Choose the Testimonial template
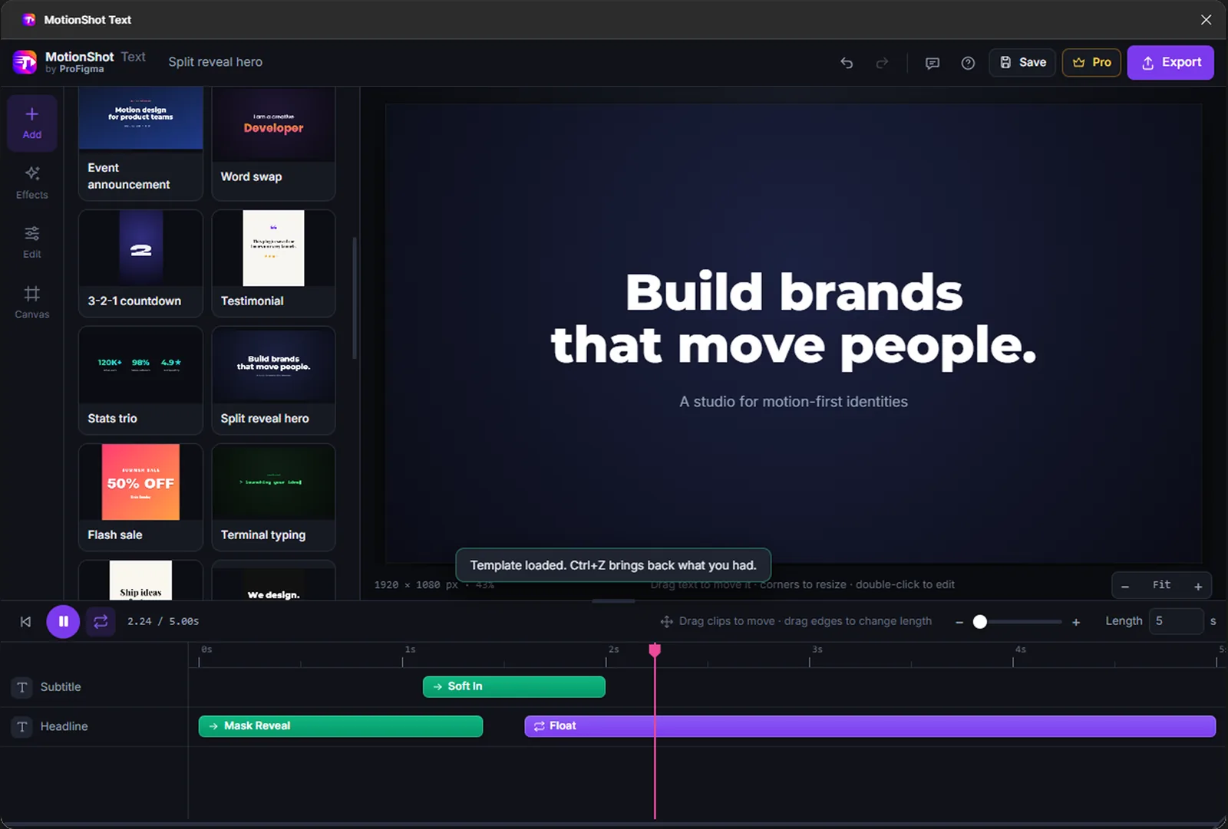The height and width of the screenshot is (829, 1228). [x=273, y=263]
